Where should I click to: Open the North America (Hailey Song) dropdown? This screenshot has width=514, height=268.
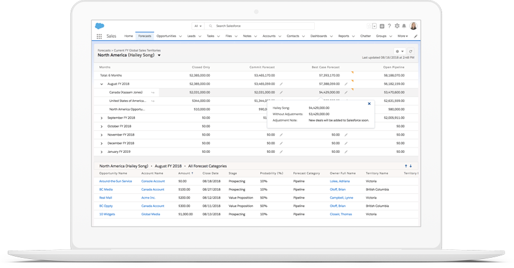[x=159, y=55]
